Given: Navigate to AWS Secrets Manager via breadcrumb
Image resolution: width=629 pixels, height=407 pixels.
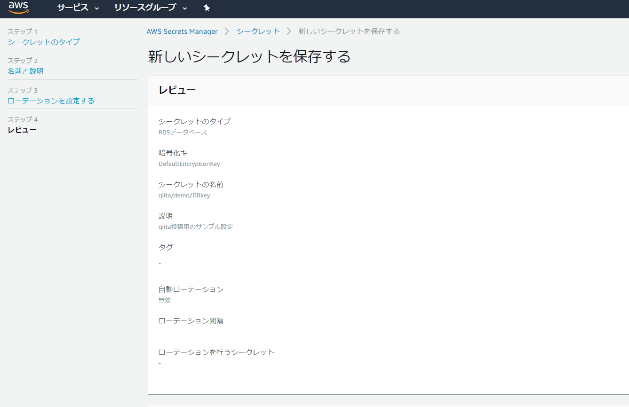Looking at the screenshot, I should pos(182,31).
